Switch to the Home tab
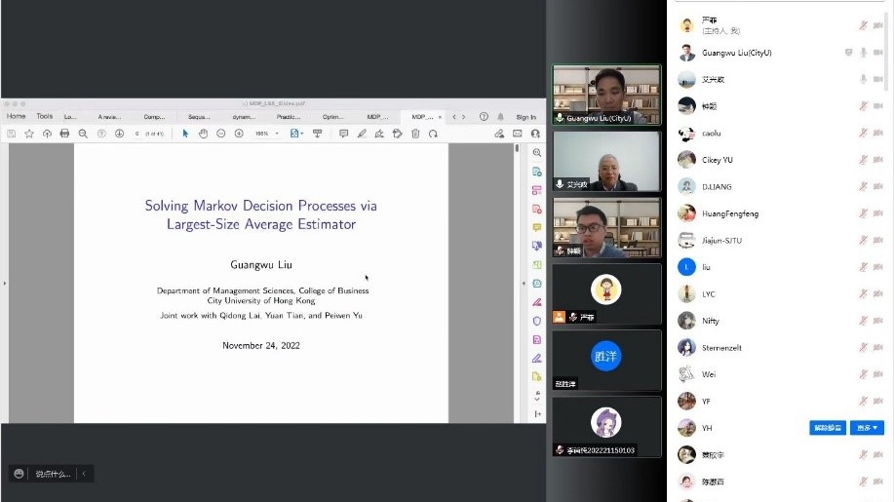The image size is (894, 502). tap(17, 117)
